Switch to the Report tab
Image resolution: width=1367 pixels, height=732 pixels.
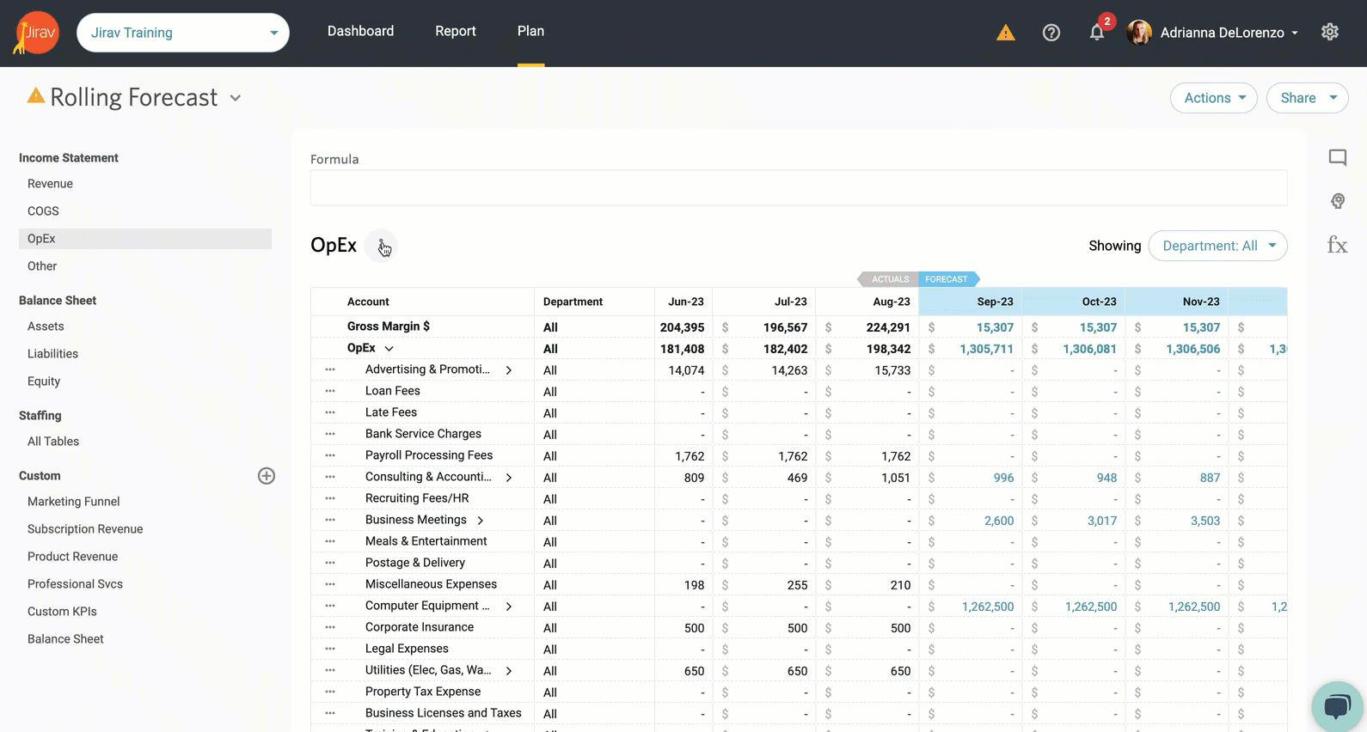pyautogui.click(x=455, y=31)
